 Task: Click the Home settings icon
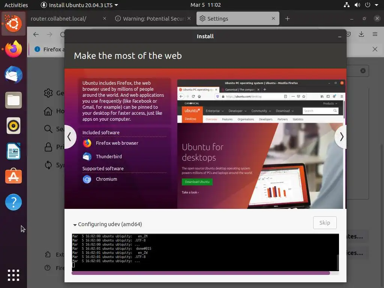tap(48, 111)
